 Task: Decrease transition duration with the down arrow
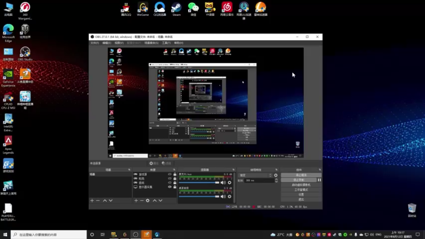pos(276,181)
